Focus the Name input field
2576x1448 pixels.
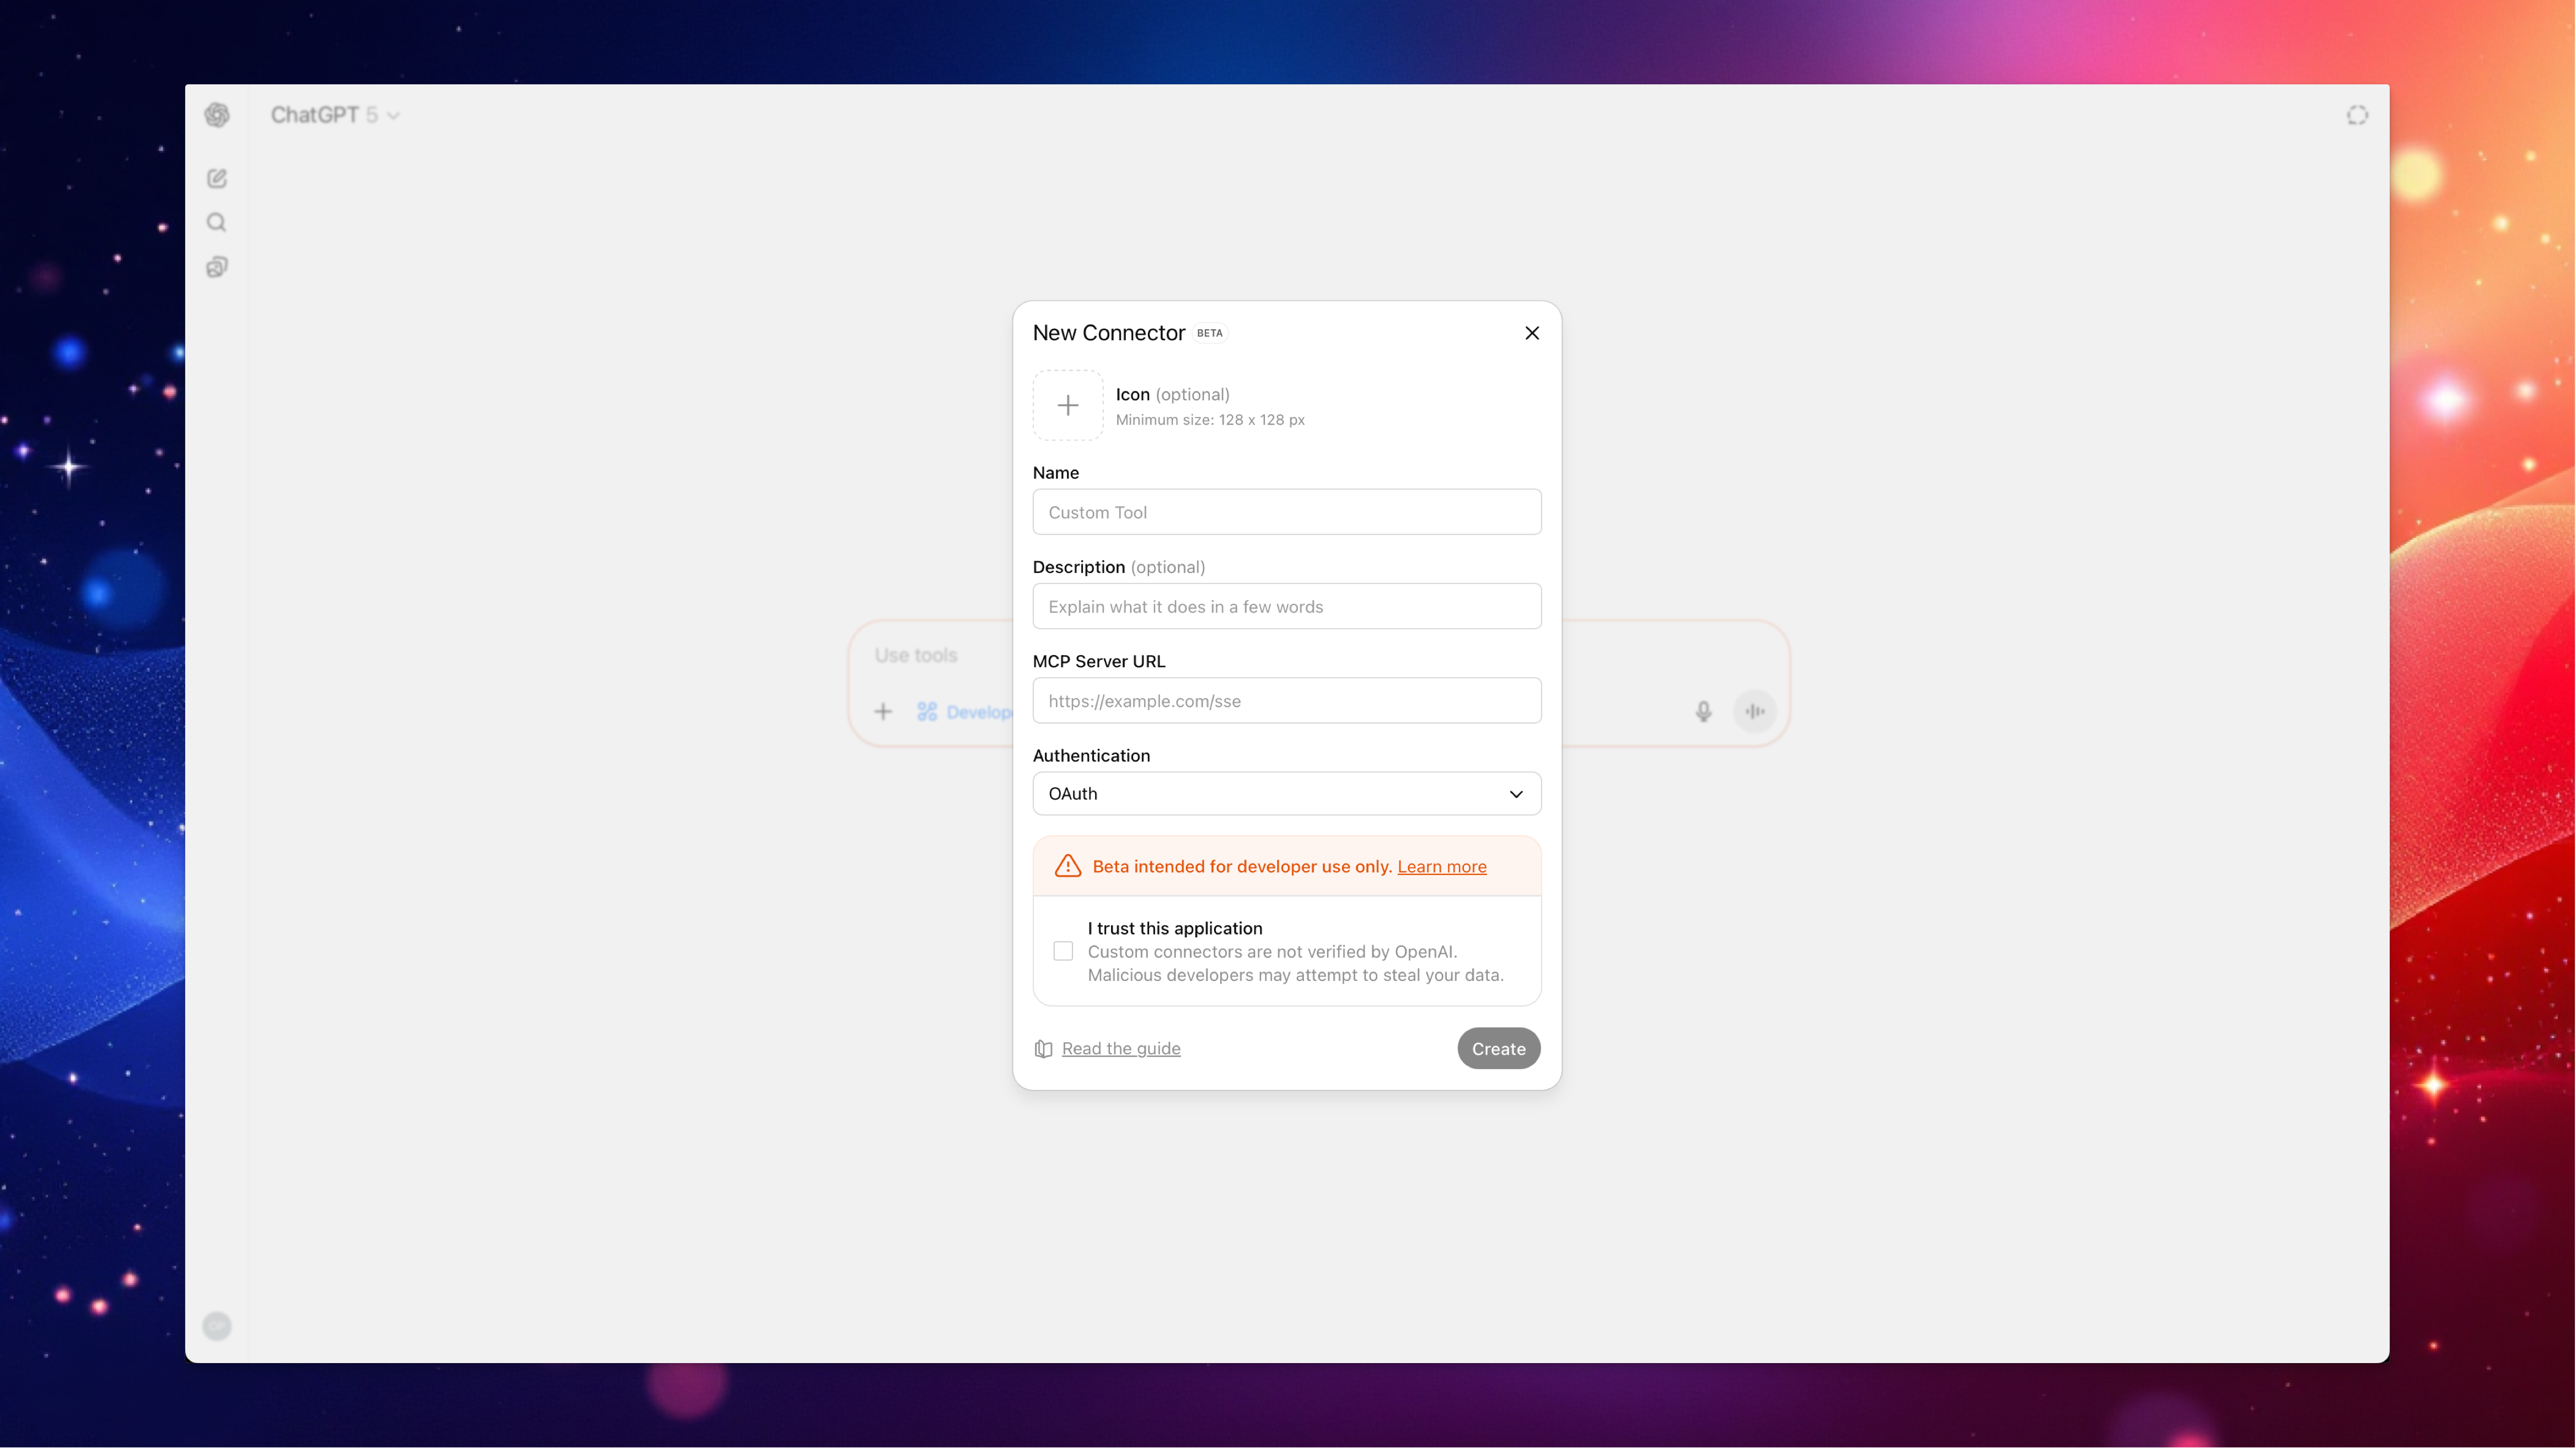click(x=1287, y=512)
